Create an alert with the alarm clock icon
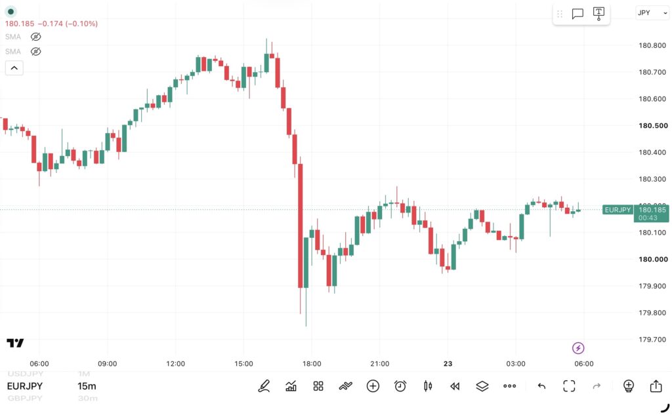672x415 pixels. point(400,386)
